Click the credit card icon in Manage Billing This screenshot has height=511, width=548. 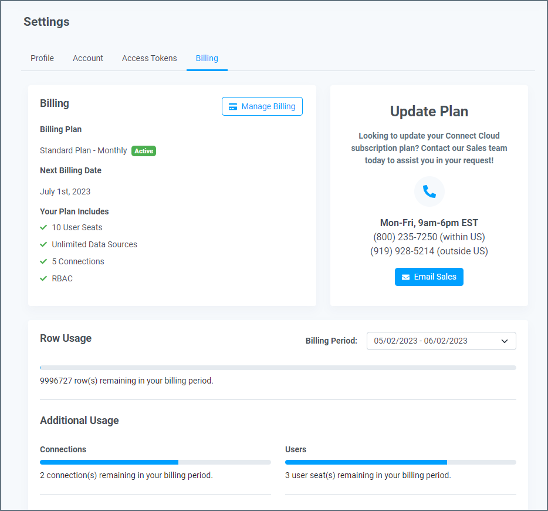pos(233,107)
